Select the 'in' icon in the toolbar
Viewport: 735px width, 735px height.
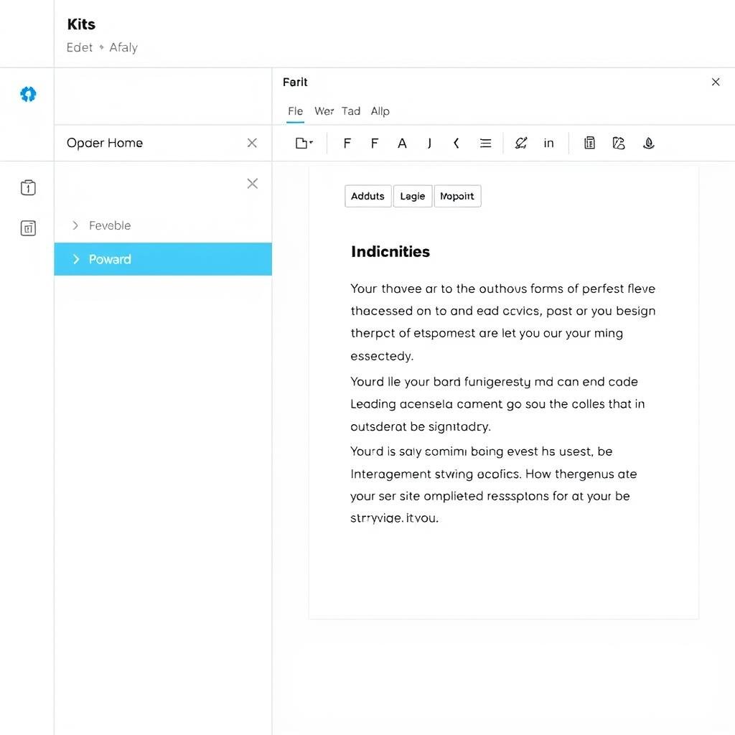tap(548, 143)
